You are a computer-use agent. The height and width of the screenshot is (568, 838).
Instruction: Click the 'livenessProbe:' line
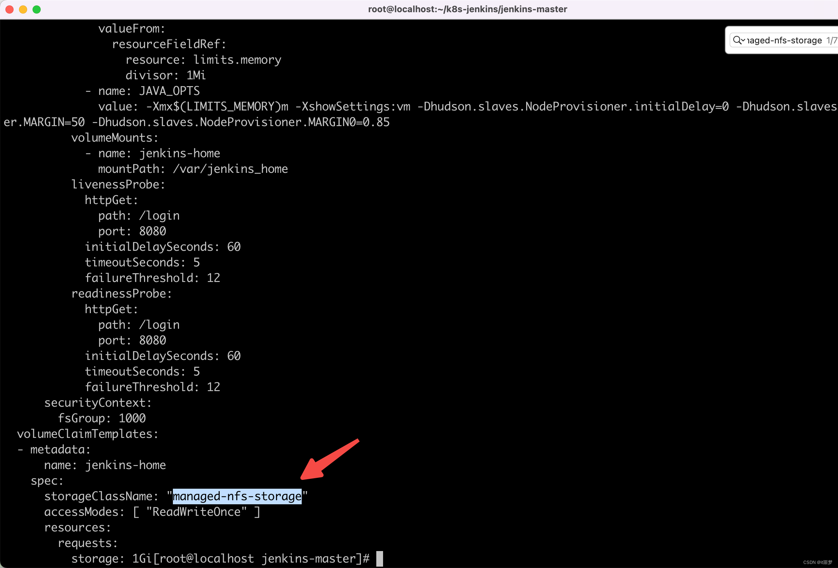(118, 184)
